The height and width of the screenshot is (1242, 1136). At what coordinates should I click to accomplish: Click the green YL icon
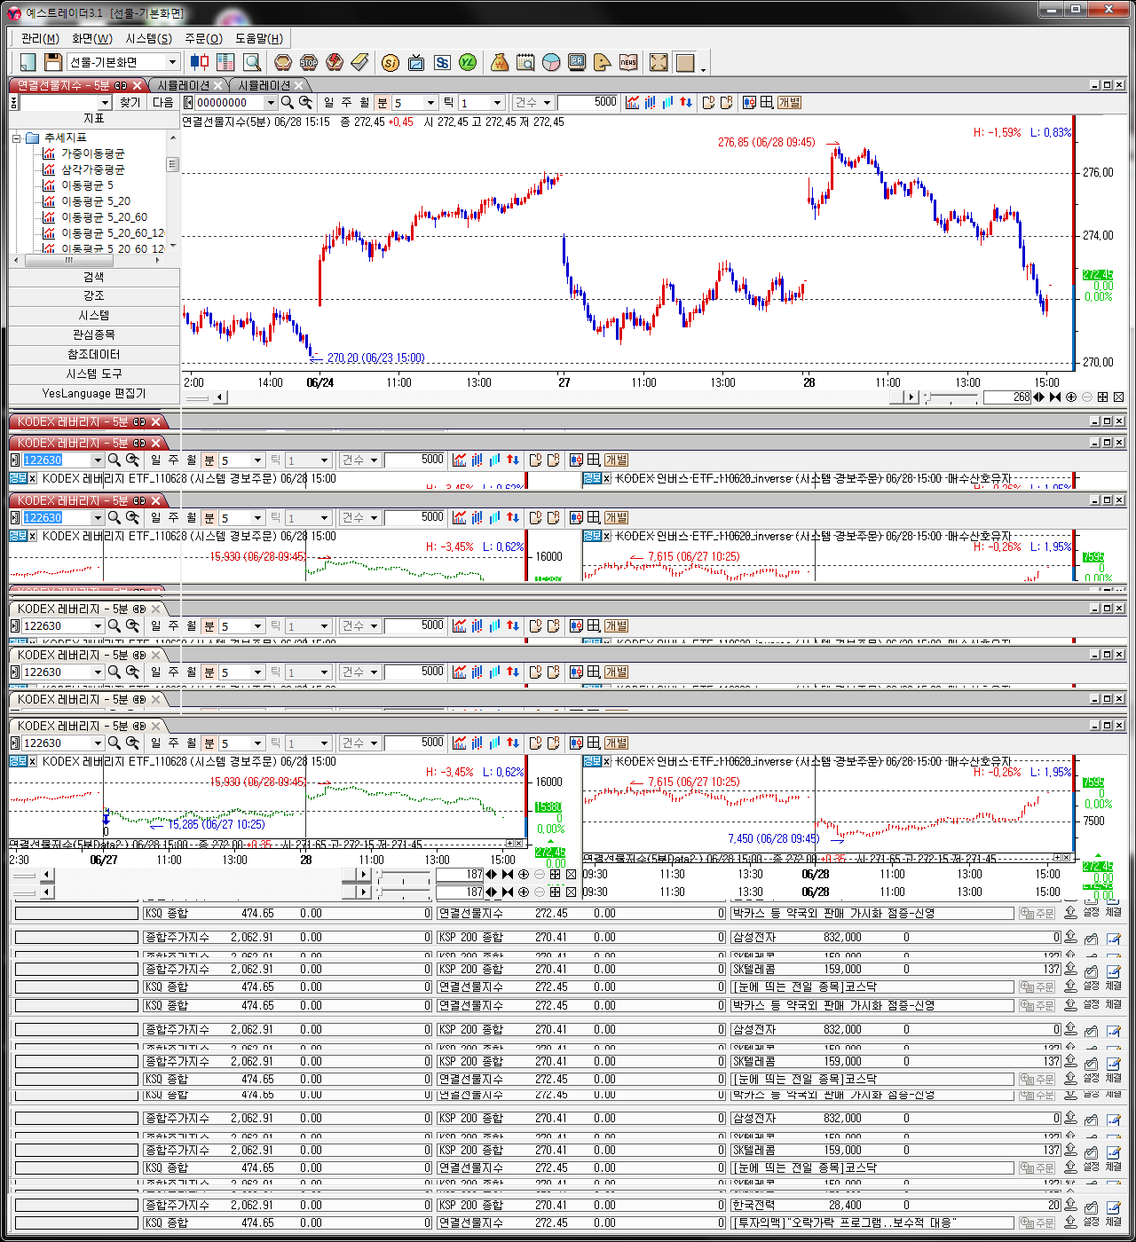click(468, 62)
